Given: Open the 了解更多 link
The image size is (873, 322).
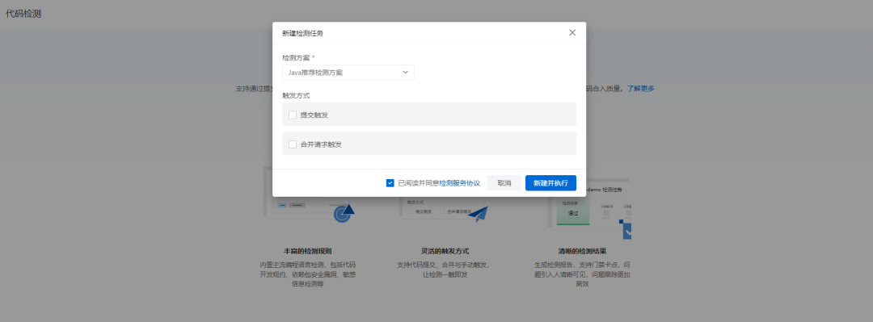Looking at the screenshot, I should (641, 89).
